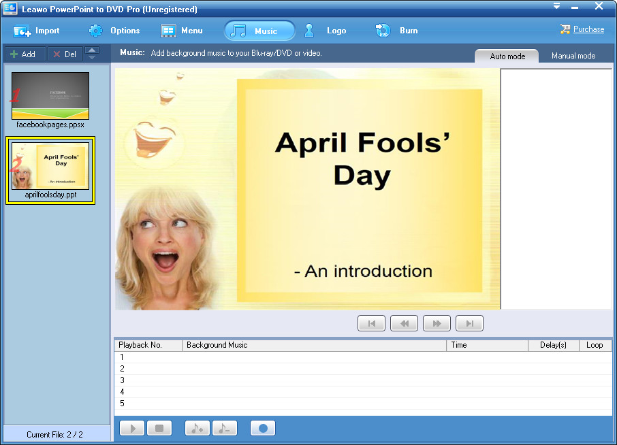Select the Auto mode tab
The width and height of the screenshot is (617, 445).
[x=507, y=56]
